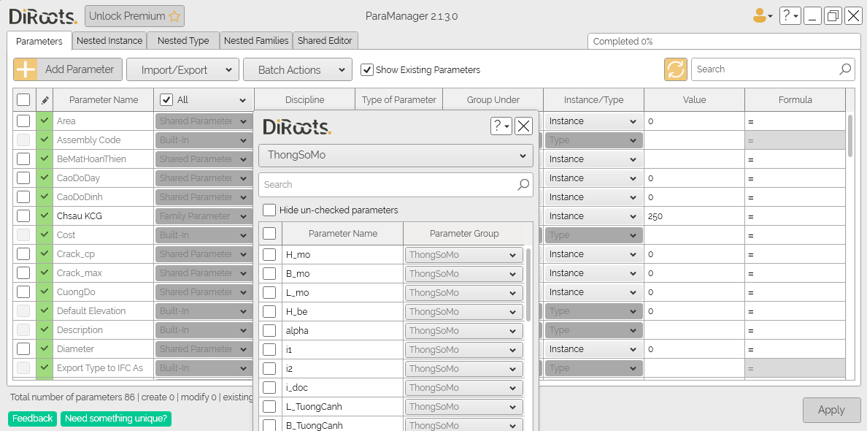Open the help menu in the DiRoots dialog
Screen dimensions: 867x431
(501, 126)
